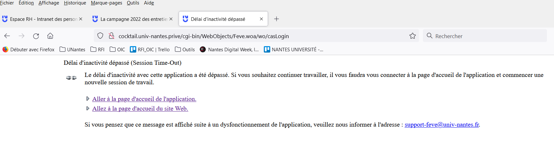Open a new tab with plus button
Image resolution: width=554 pixels, height=141 pixels.
pyautogui.click(x=276, y=19)
